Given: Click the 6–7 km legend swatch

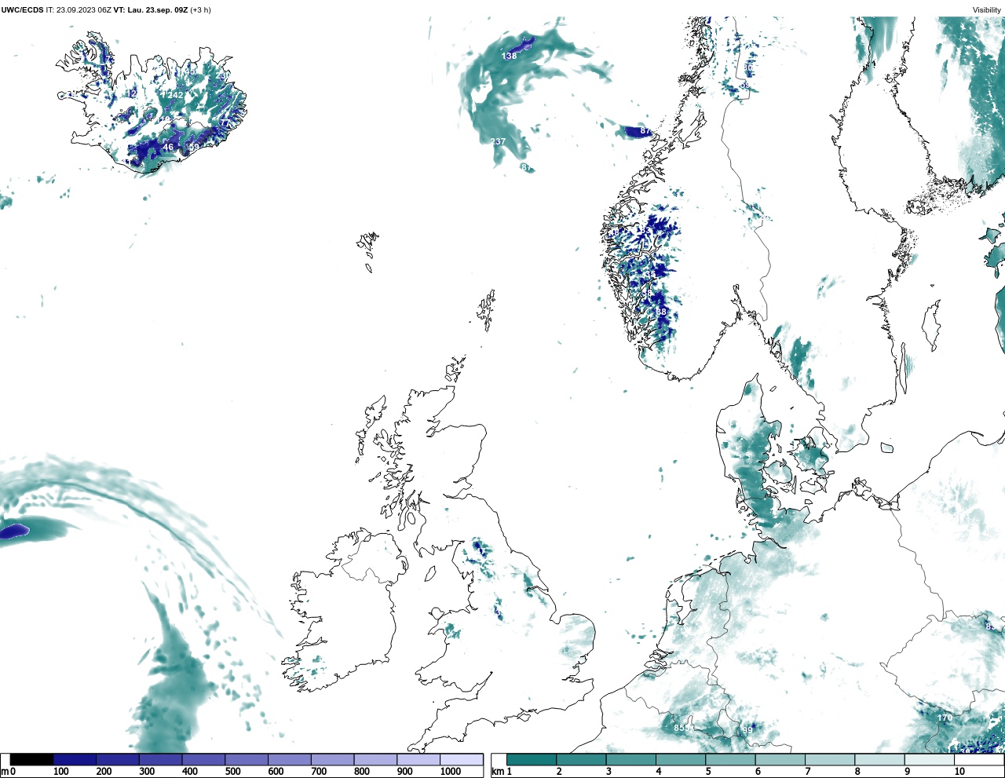Looking at the screenshot, I should click(780, 759).
